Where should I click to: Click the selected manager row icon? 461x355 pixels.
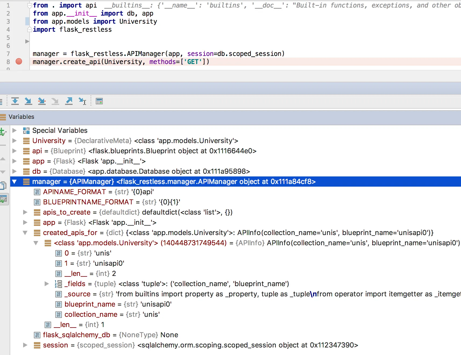[26, 182]
